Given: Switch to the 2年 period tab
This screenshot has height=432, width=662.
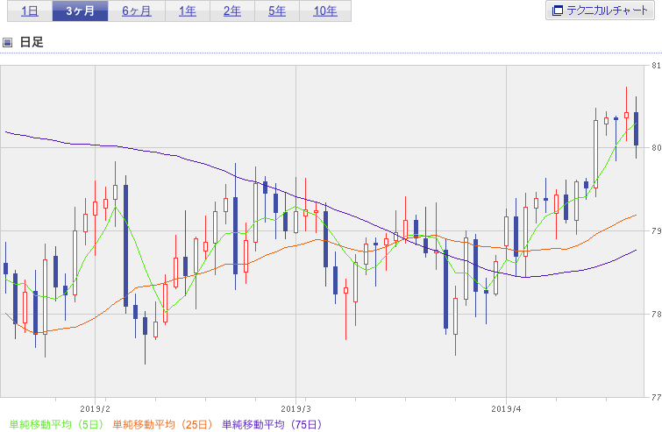Looking at the screenshot, I should click(232, 11).
